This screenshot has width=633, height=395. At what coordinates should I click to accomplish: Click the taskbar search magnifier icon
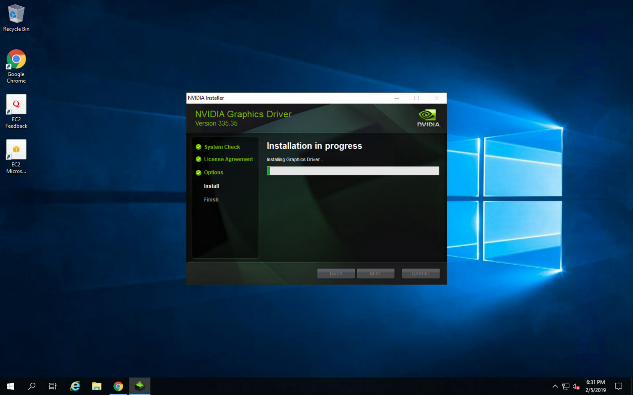point(32,386)
